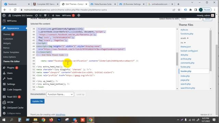Switch to the Facebook browser tab
This screenshot has width=219, height=123.
point(17,4)
